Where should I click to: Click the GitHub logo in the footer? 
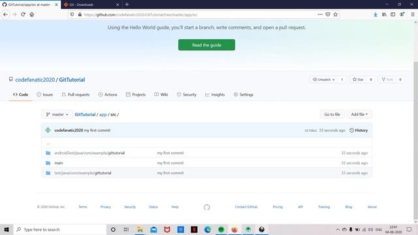[206, 207]
